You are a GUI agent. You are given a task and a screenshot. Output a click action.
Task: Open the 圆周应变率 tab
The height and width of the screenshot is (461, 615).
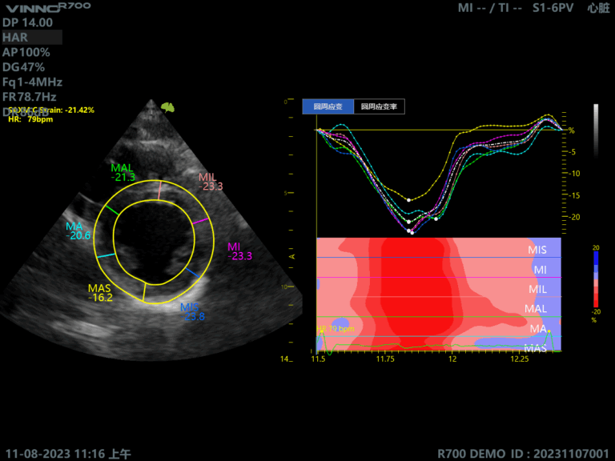[x=379, y=106]
